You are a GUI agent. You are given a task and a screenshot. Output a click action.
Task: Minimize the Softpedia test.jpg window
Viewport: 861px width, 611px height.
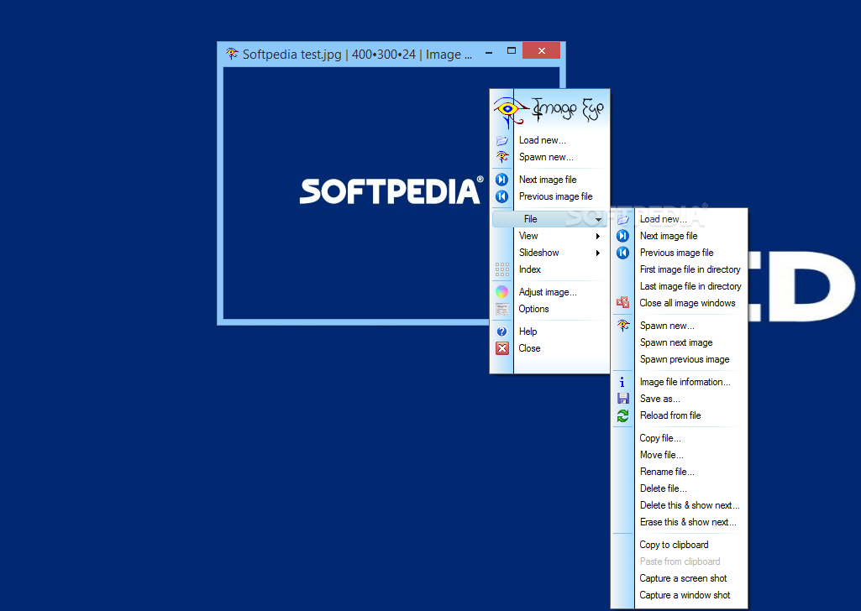point(489,53)
